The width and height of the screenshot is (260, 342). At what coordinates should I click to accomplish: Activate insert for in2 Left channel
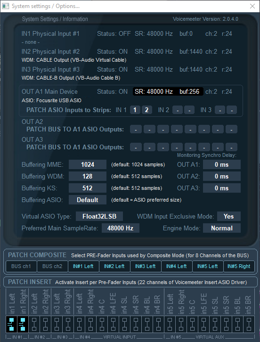34,324
